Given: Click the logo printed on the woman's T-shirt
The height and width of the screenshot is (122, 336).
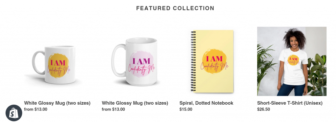Looking at the screenshot, I should pos(293,60).
